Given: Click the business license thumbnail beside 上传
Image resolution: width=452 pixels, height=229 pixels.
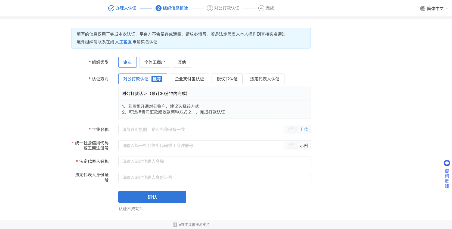Looking at the screenshot, I should (x=292, y=129).
